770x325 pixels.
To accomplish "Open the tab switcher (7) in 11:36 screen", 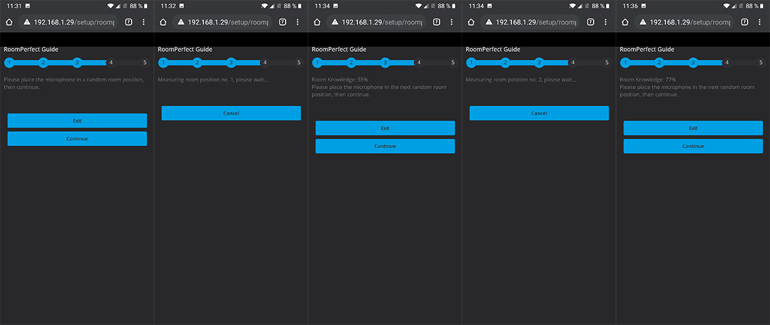I will coord(744,22).
